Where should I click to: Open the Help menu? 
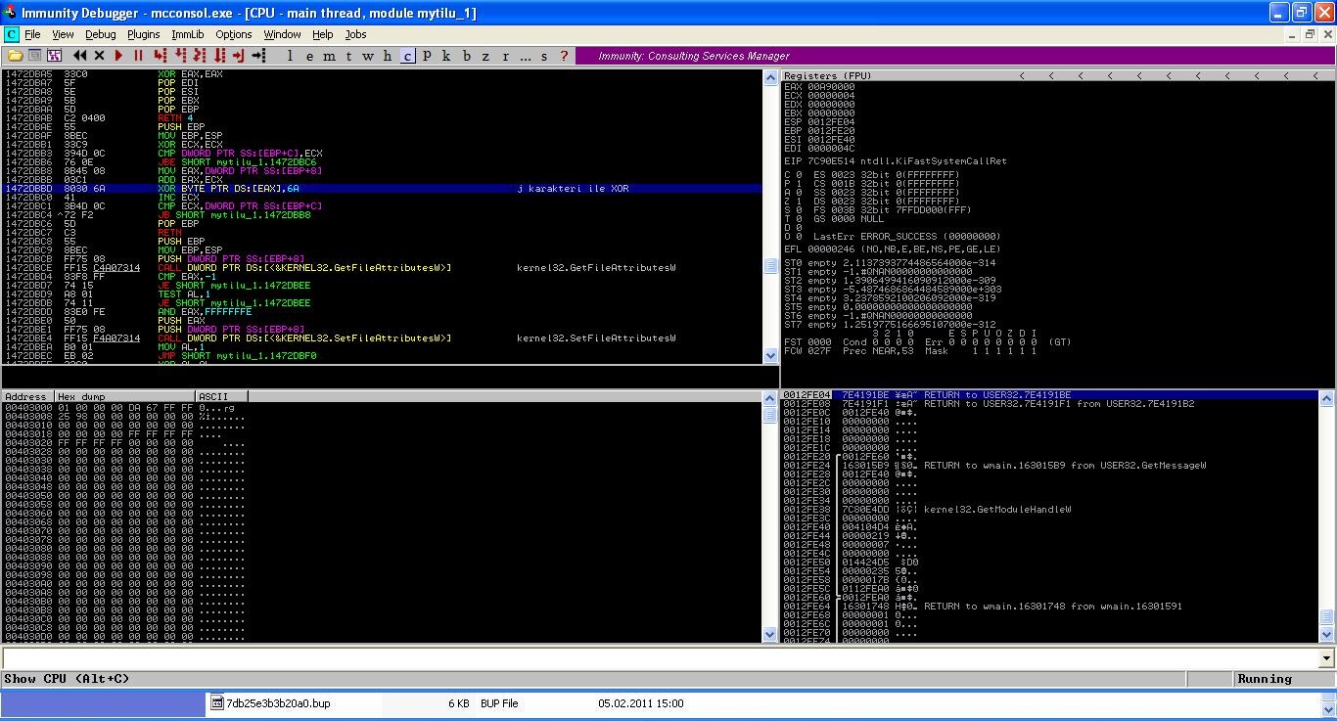323,34
